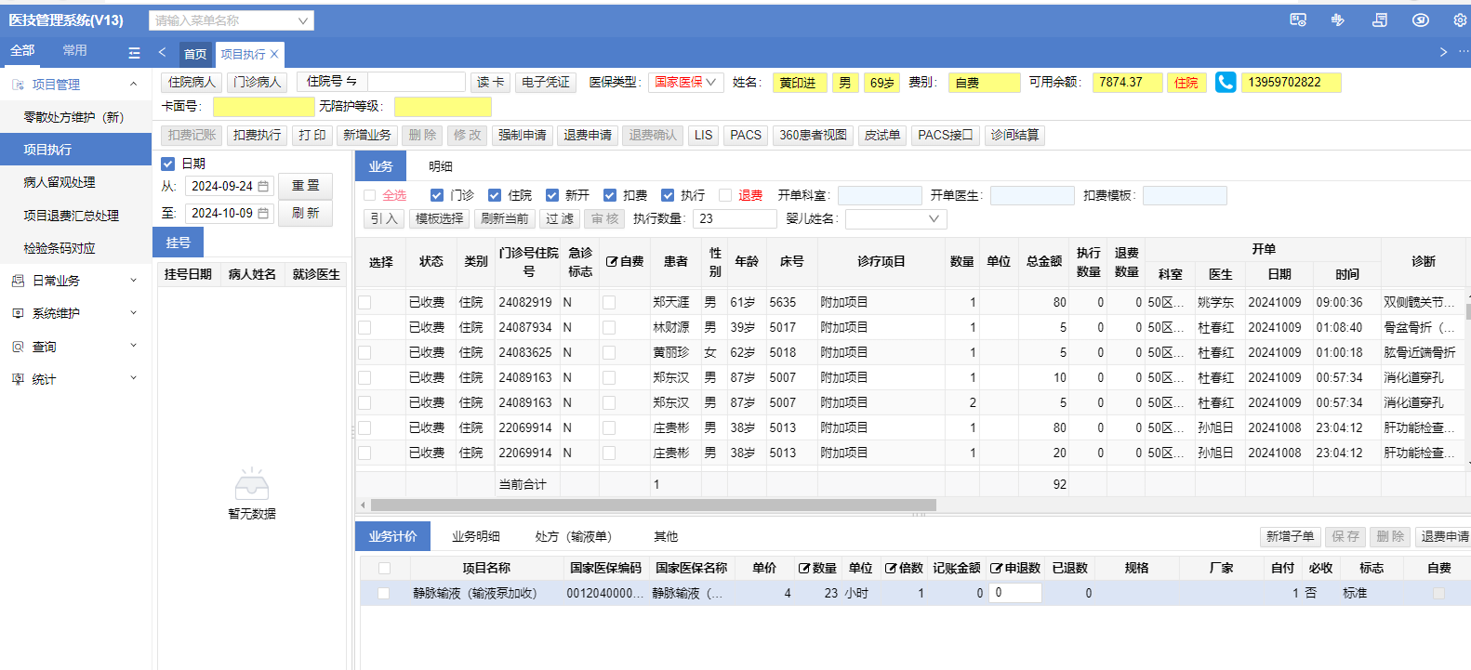Click the blue phone call icon
Viewport: 1471px width, 670px height.
(1226, 83)
